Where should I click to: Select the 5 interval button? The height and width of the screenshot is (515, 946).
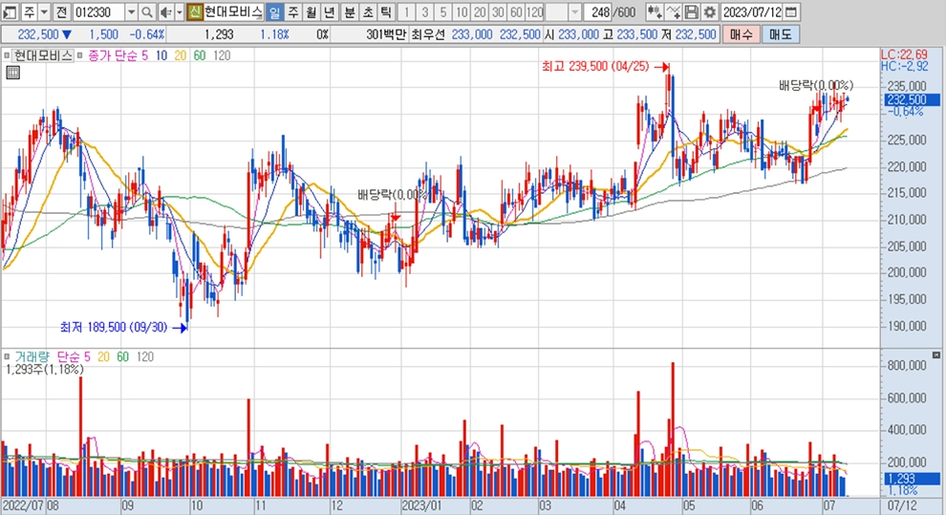[442, 11]
